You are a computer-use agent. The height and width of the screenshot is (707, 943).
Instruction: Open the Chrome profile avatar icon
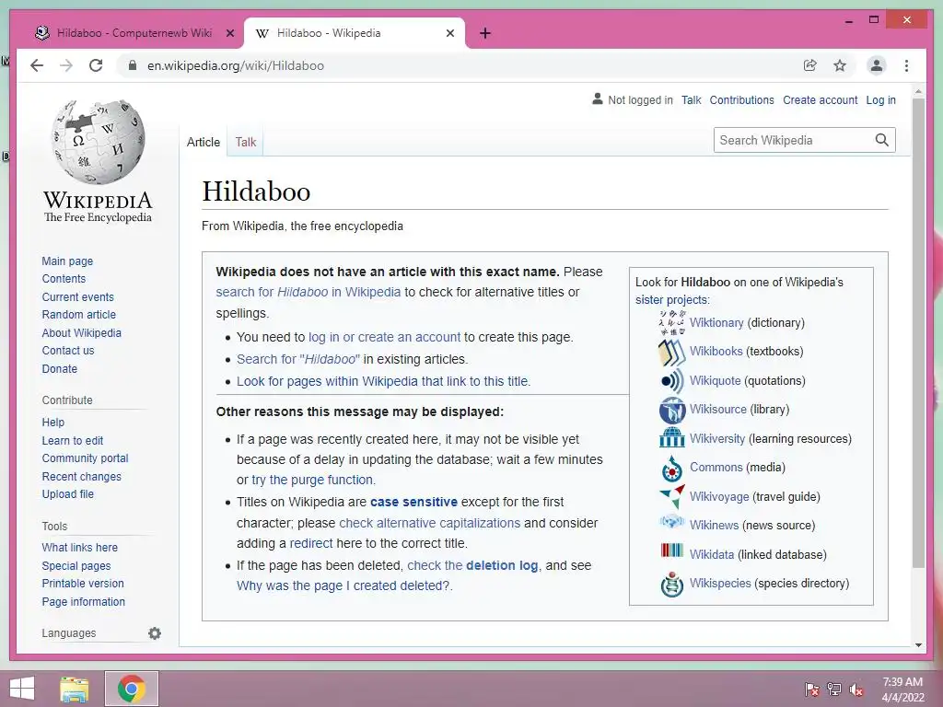[877, 65]
